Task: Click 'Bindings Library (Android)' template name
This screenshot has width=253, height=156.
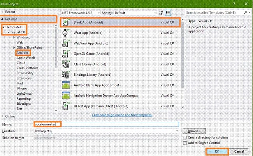Action: point(93,75)
